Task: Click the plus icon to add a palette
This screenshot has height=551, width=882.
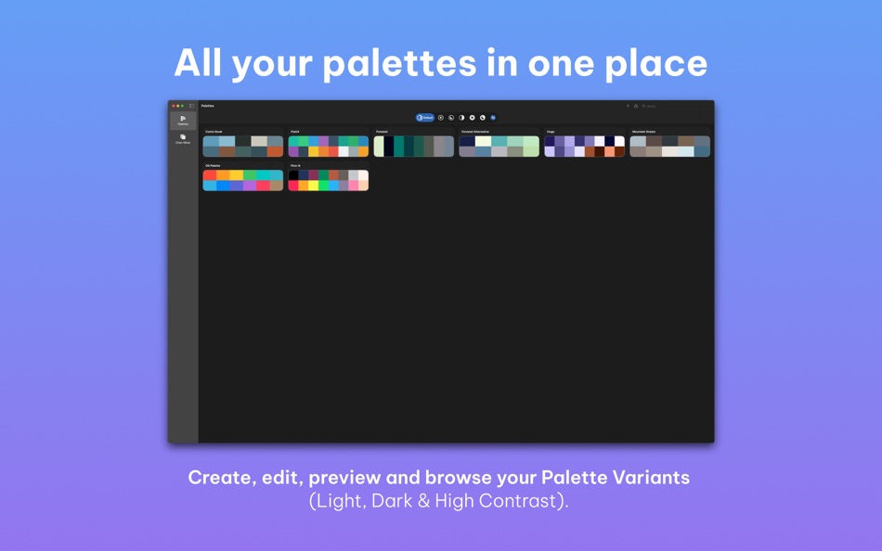Action: [x=628, y=106]
